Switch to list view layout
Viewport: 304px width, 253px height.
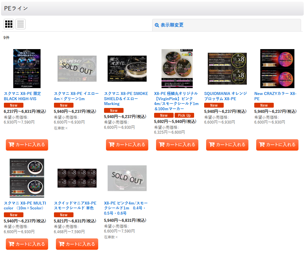pos(20,24)
